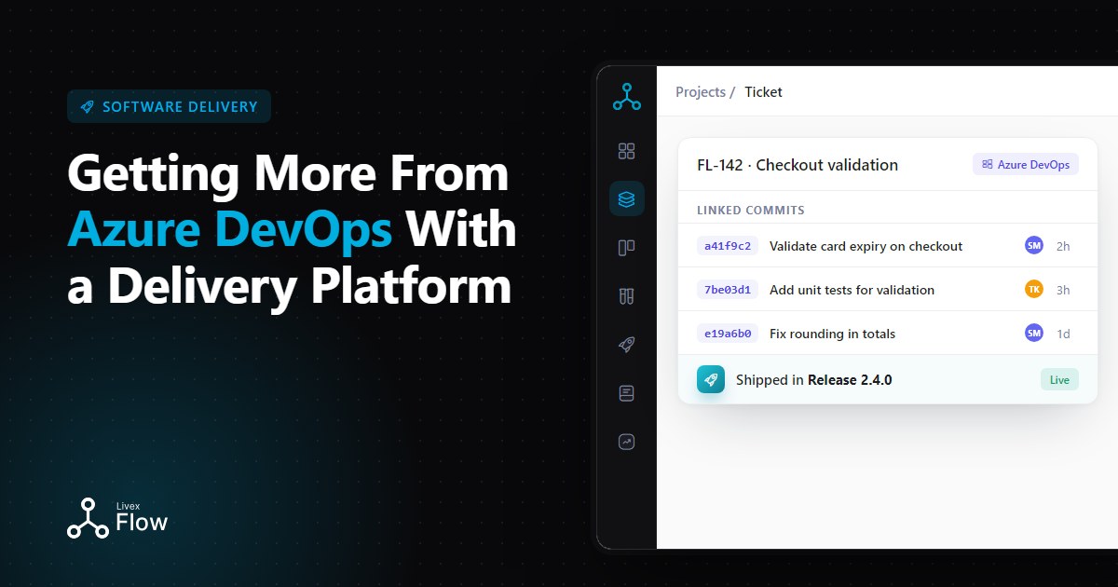Viewport: 1118px width, 587px height.
Task: Select 'Fix rounding in totals' commit
Action: coord(832,334)
